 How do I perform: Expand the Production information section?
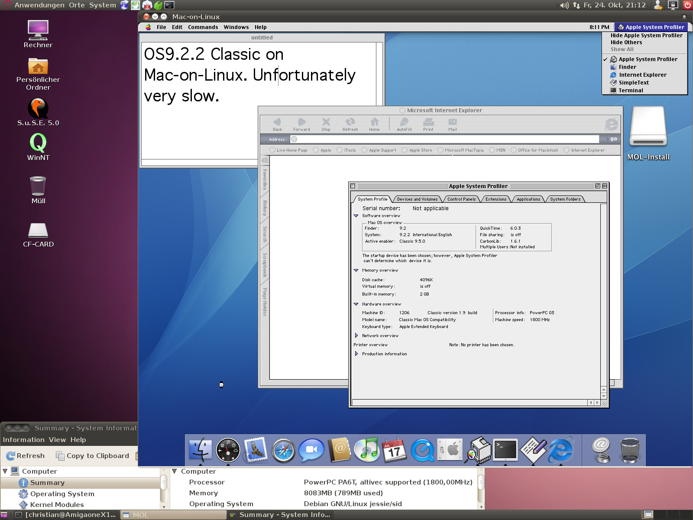click(x=356, y=354)
